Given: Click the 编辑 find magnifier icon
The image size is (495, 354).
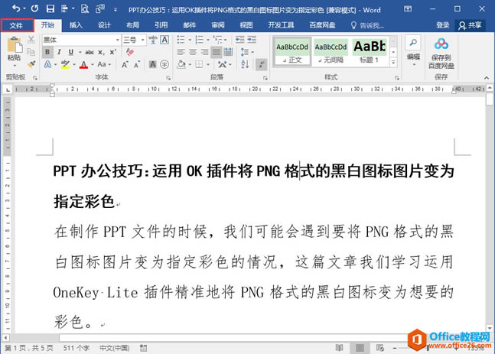Looking at the screenshot, I should coord(413,43).
